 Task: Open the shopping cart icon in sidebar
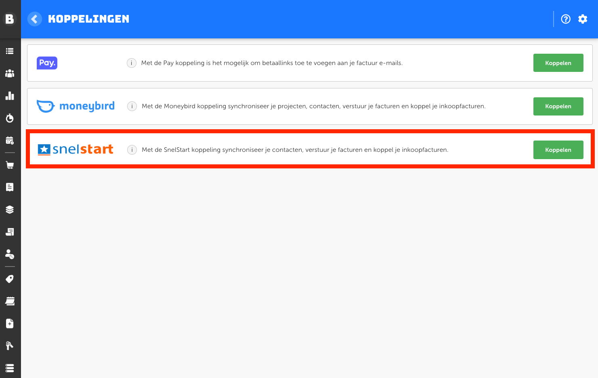10,165
